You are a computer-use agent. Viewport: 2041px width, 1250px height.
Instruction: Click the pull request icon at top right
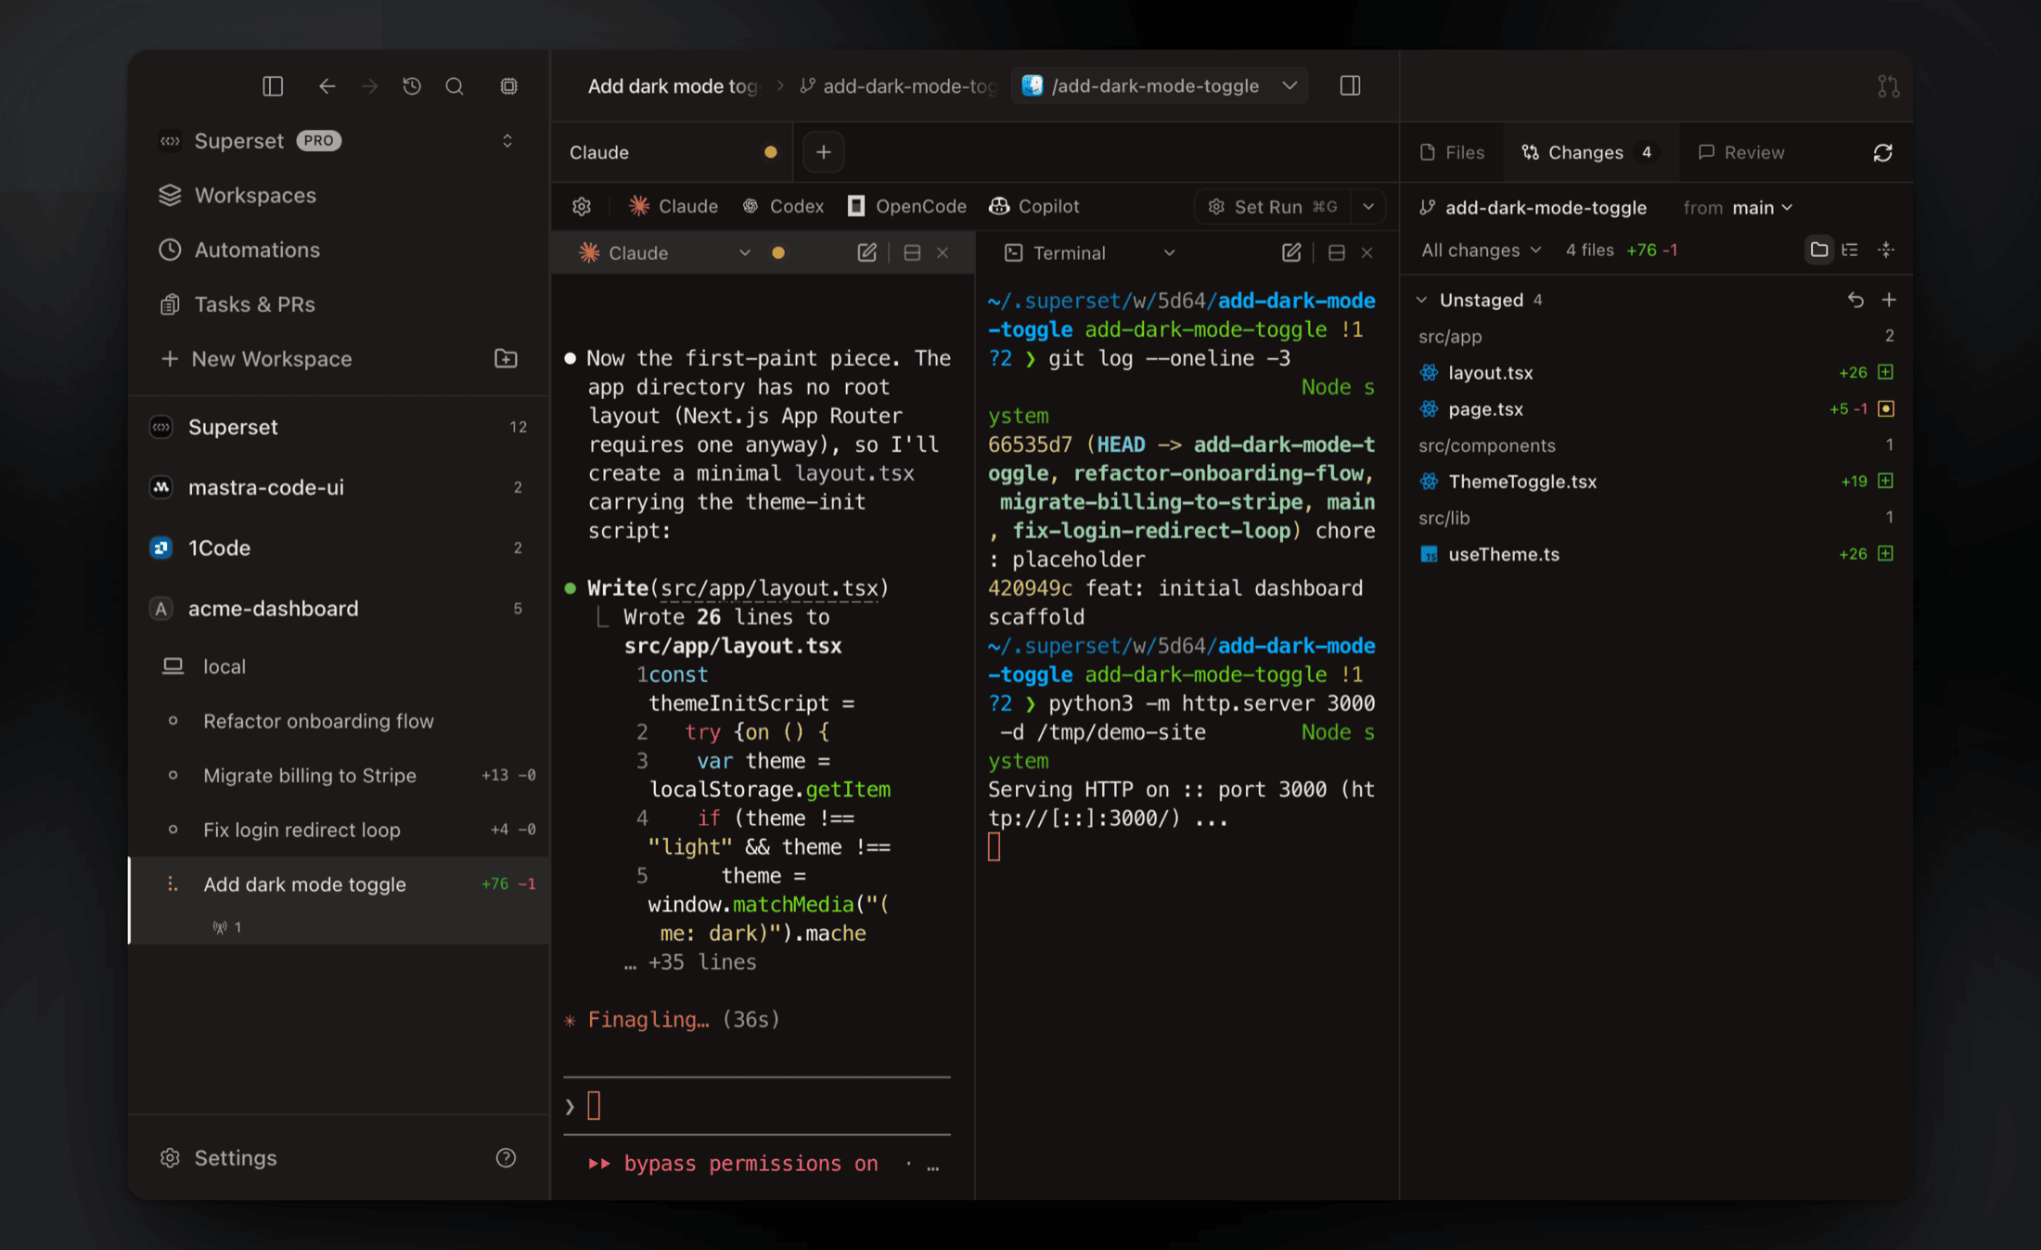click(x=1888, y=86)
